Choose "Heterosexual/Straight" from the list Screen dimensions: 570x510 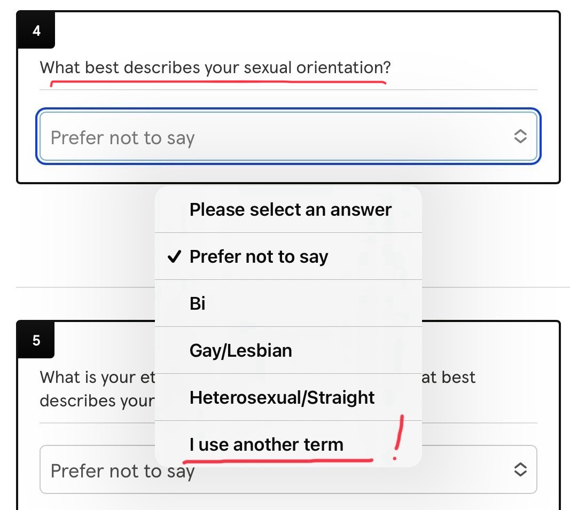(x=288, y=397)
